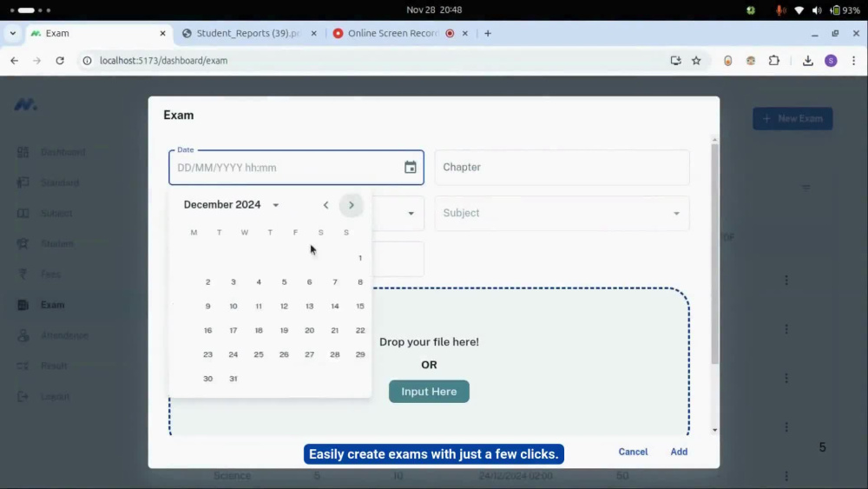Go to next month in calendar
This screenshot has height=489, width=868.
(x=351, y=205)
